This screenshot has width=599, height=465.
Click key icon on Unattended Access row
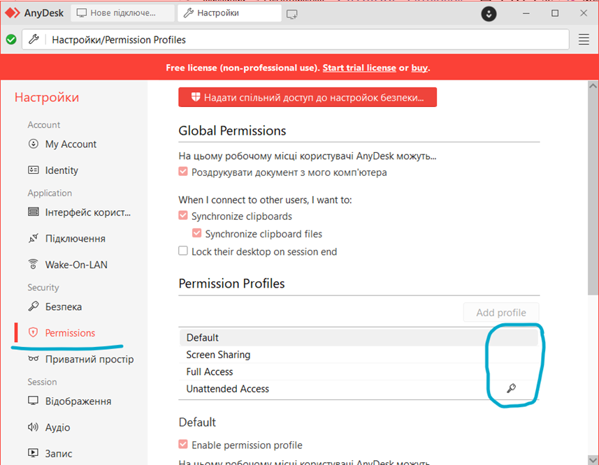pos(511,389)
